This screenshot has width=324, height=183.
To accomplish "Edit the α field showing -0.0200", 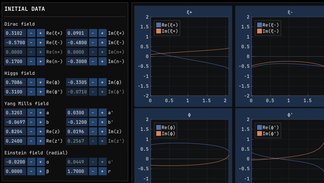I will pyautogui.click(x=15, y=162).
